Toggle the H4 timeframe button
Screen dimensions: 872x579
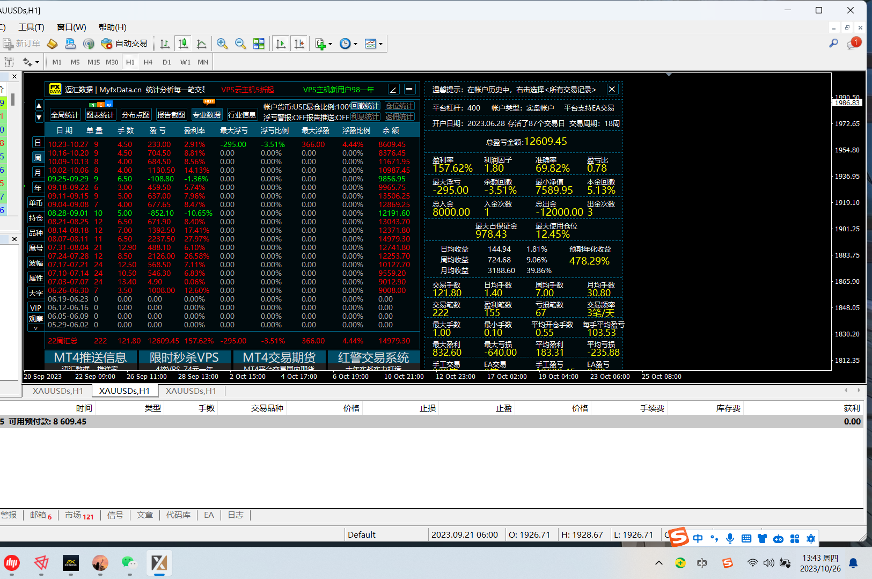pos(148,62)
